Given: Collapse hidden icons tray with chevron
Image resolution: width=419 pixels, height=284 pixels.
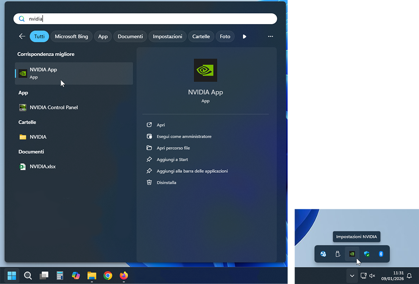Looking at the screenshot, I should [352, 276].
